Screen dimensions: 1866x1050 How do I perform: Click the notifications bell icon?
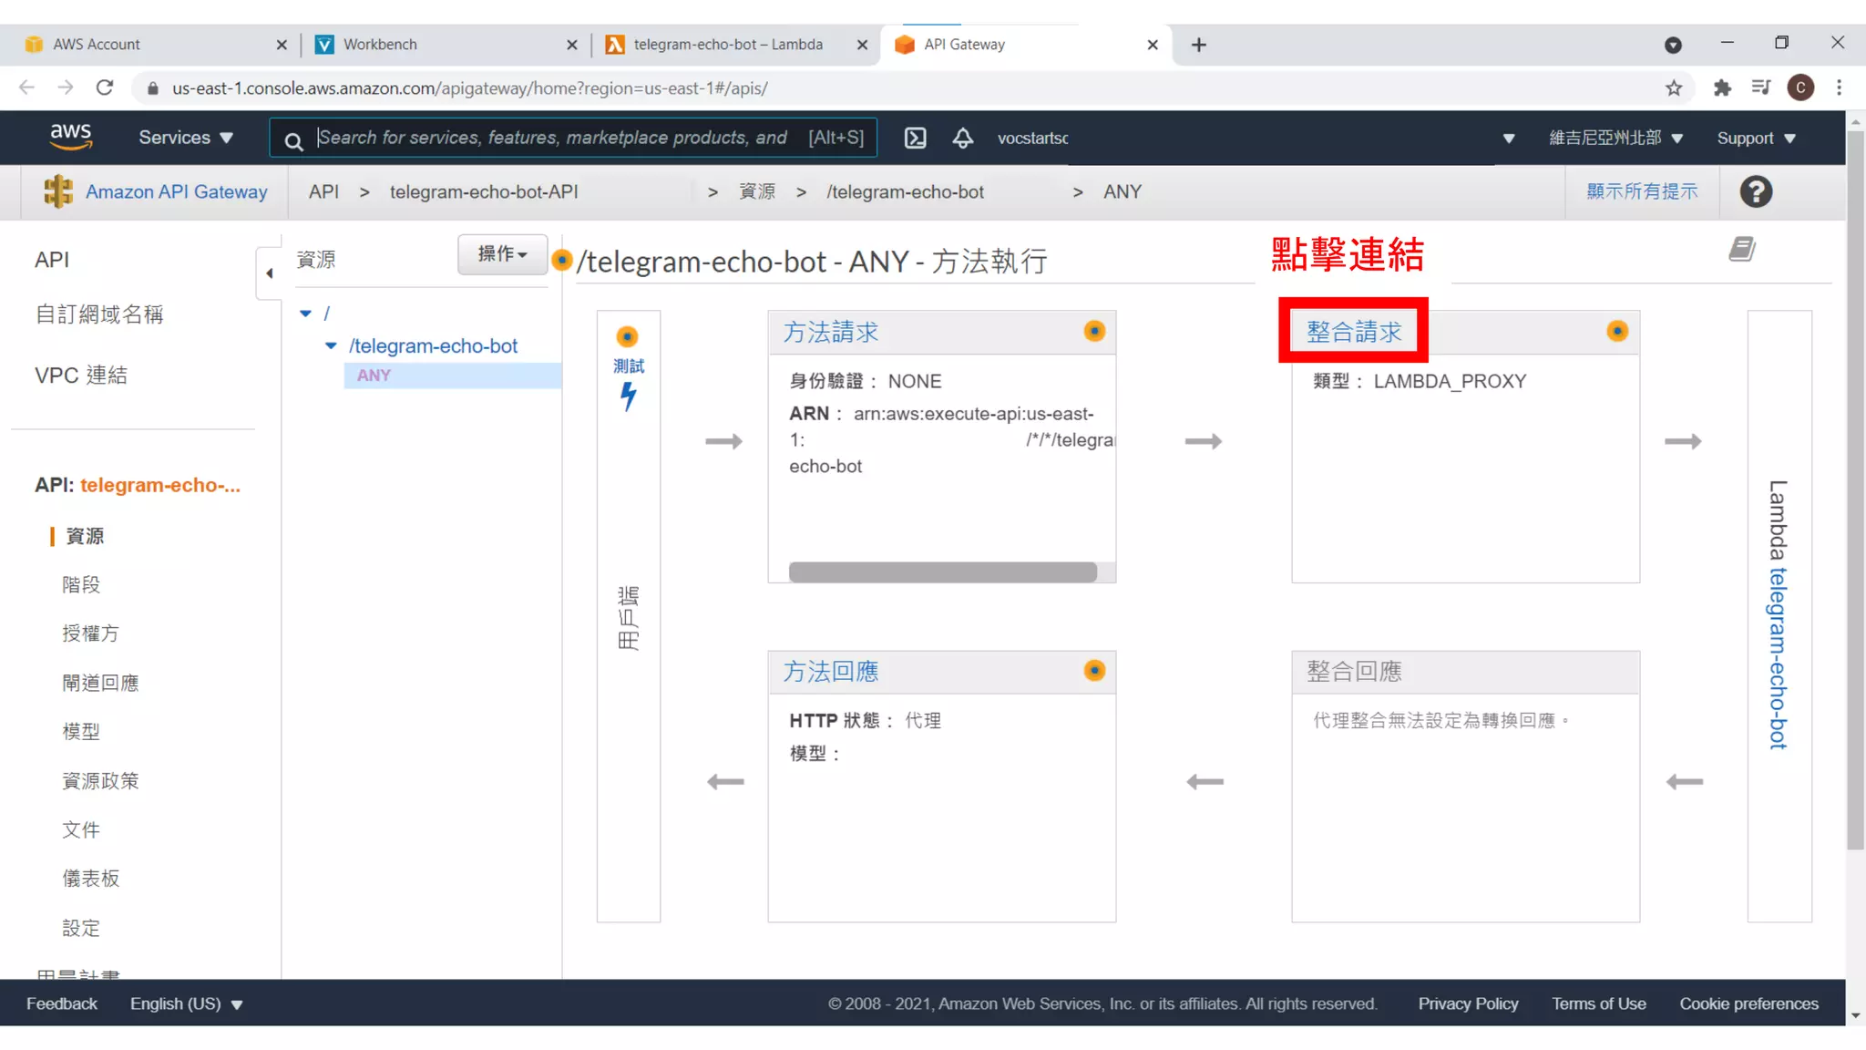tap(962, 138)
